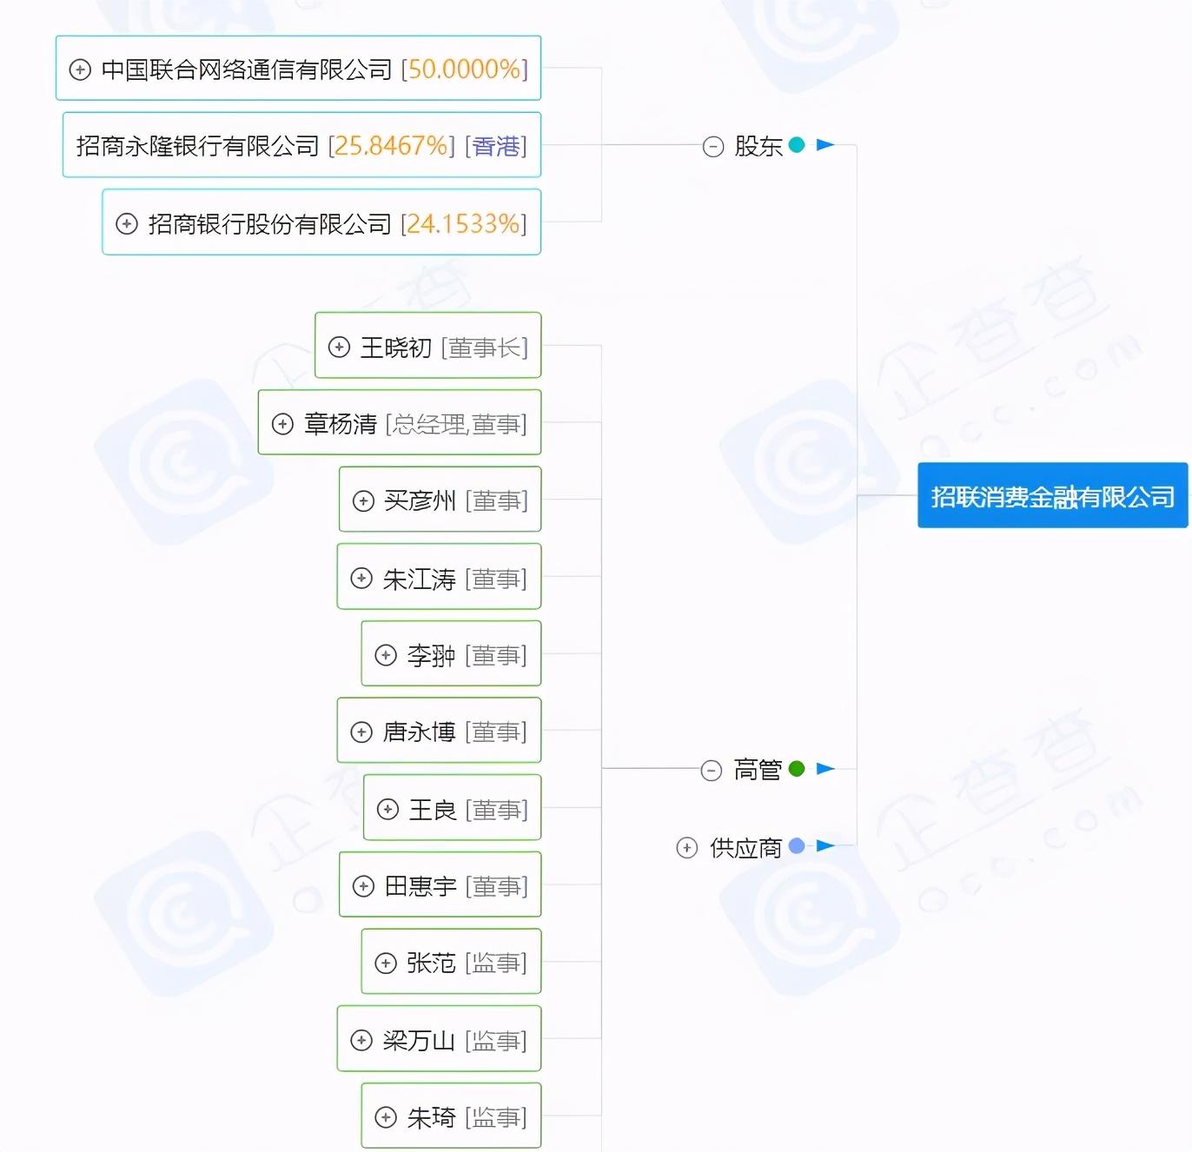Expand the 招商银行股份有限公司 shareholder node
Screen dimensions: 1192x1152
[x=127, y=224]
